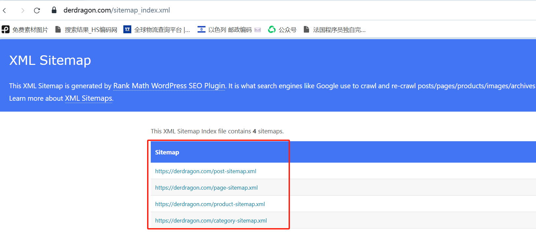Open the category-sitemap.xml link
Image resolution: width=536 pixels, height=240 pixels.
pyautogui.click(x=211, y=221)
